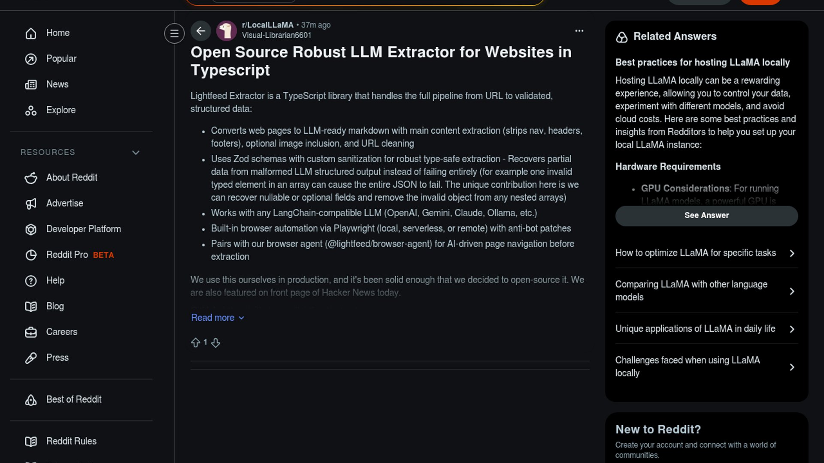This screenshot has height=463, width=824.
Task: Click the Explore icon
Action: pos(31,110)
